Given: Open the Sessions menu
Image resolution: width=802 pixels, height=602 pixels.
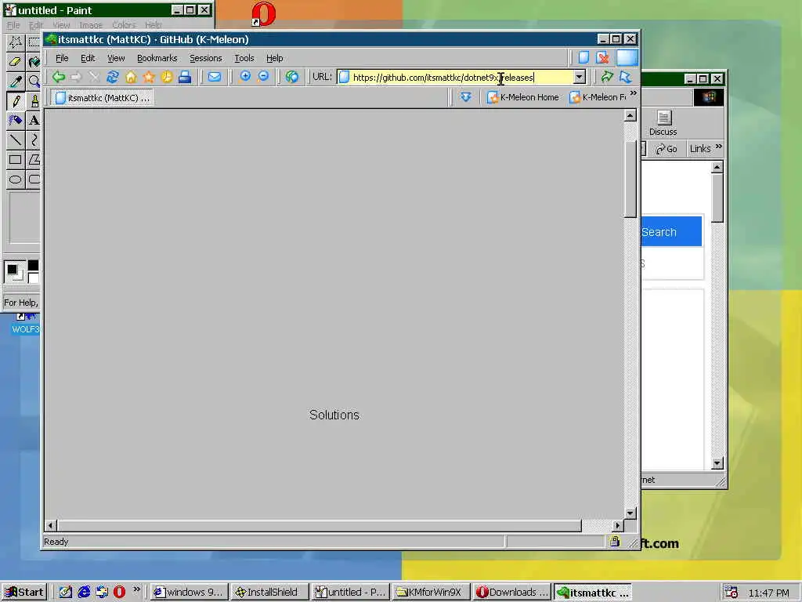Looking at the screenshot, I should (x=206, y=58).
